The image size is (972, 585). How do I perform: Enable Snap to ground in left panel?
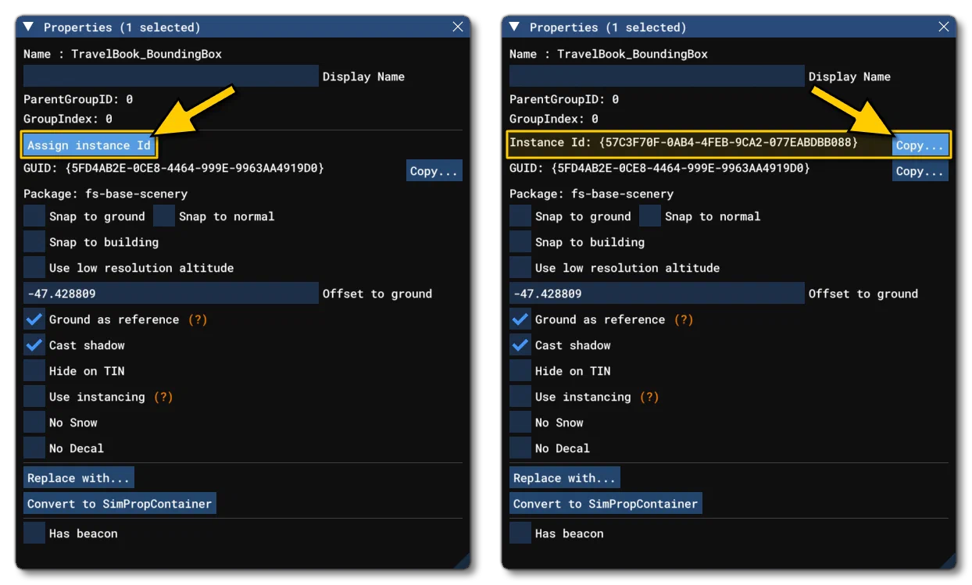pyautogui.click(x=34, y=216)
